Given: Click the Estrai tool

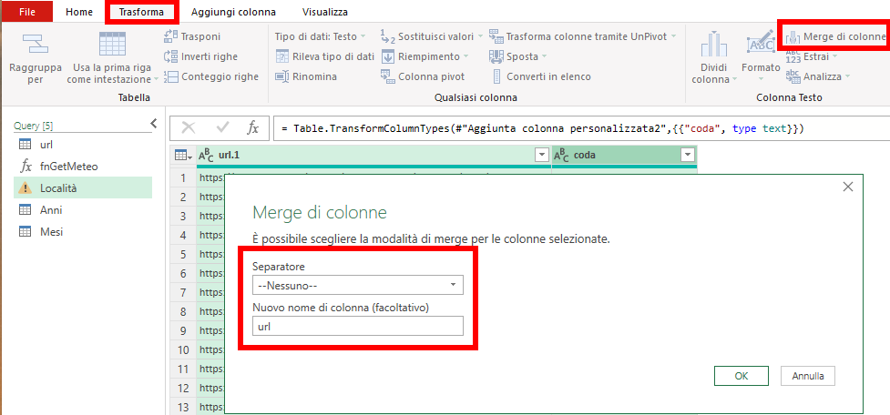Looking at the screenshot, I should click(x=811, y=56).
